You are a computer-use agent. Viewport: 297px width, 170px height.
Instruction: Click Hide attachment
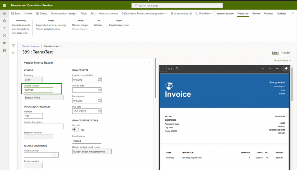tap(108, 13)
